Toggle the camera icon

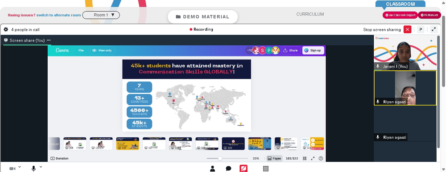(12, 168)
